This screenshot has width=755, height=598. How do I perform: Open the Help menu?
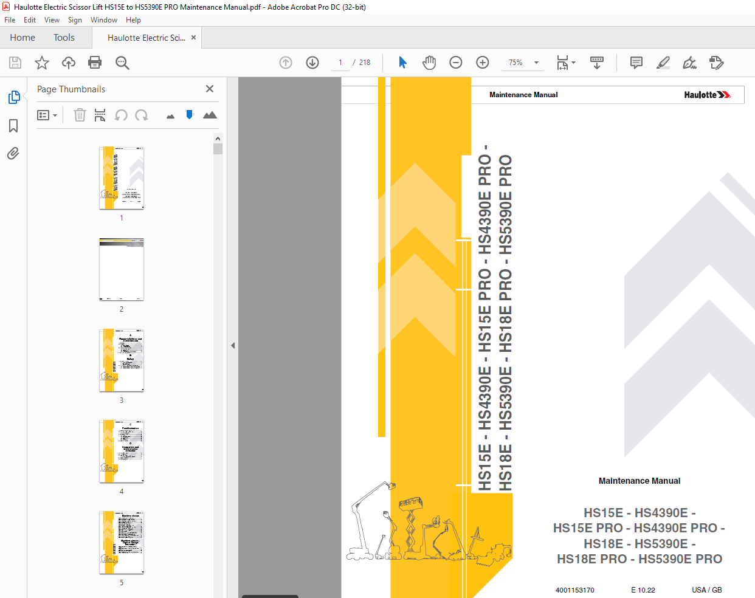click(x=133, y=20)
